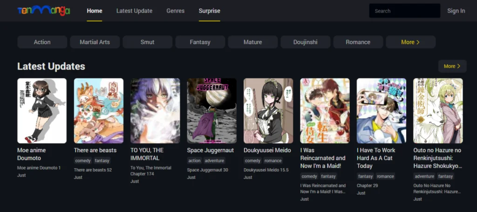Open chapter Doukyuusei Meido 15.5
The image size is (477, 212).
click(x=266, y=170)
